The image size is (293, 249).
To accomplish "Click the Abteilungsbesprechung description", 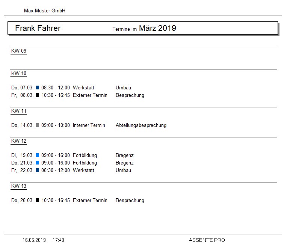I will click(x=141, y=125).
